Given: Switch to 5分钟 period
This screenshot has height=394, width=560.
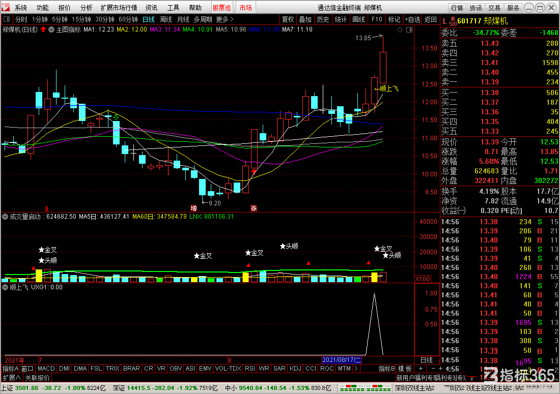Looking at the screenshot, I should 60,19.
